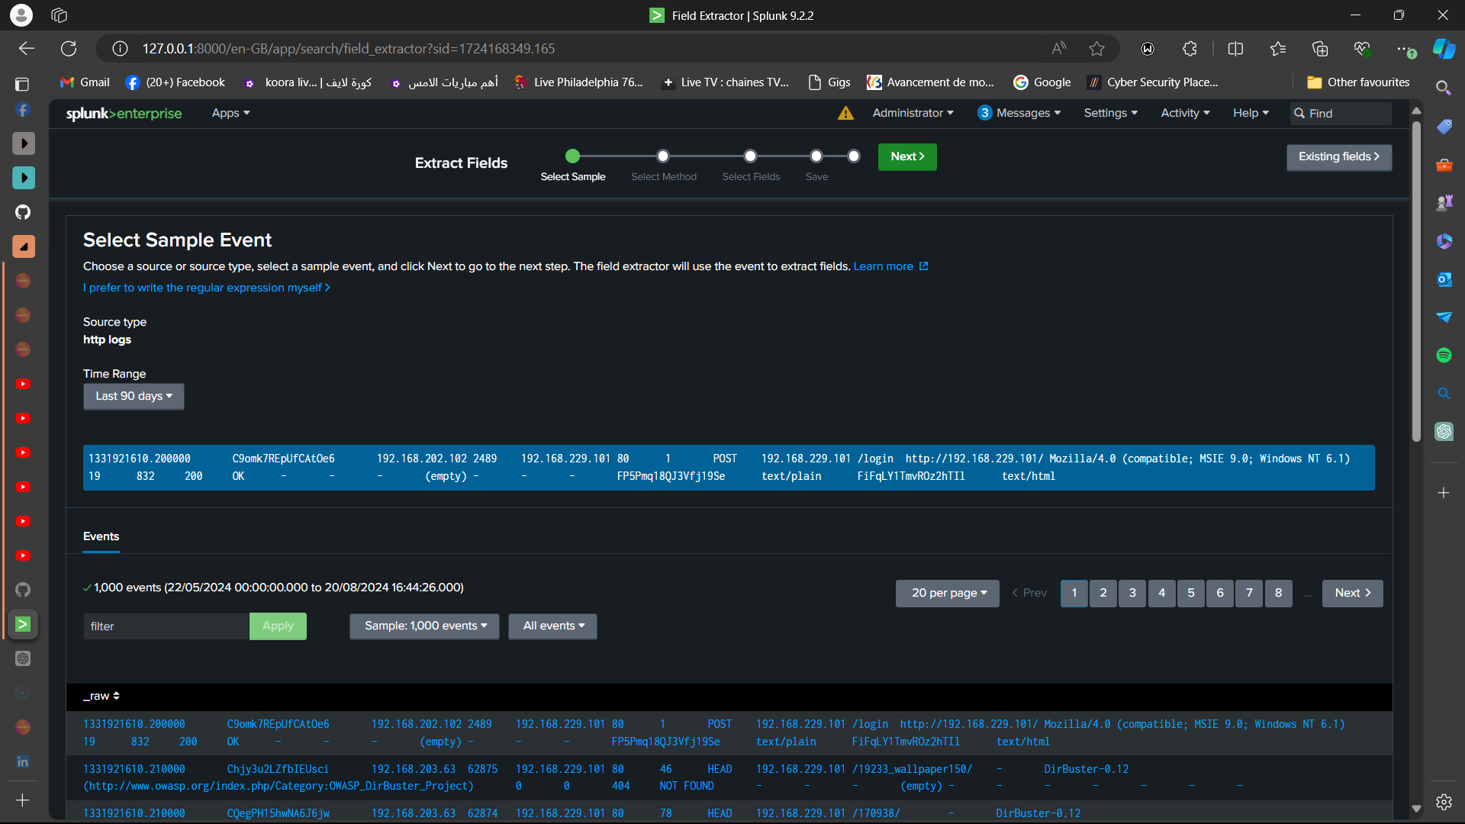Go back with the browser back arrow
This screenshot has width=1465, height=824.
pos(27,49)
